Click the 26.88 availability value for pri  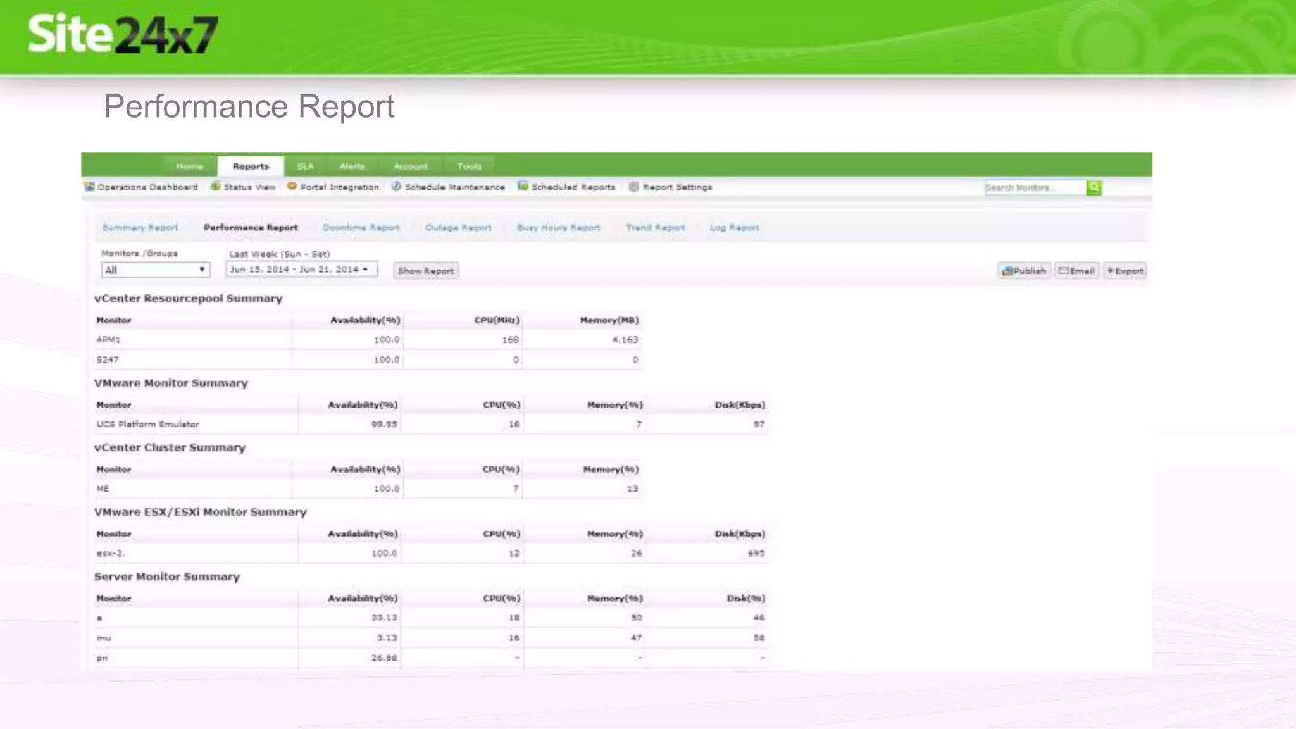click(384, 659)
